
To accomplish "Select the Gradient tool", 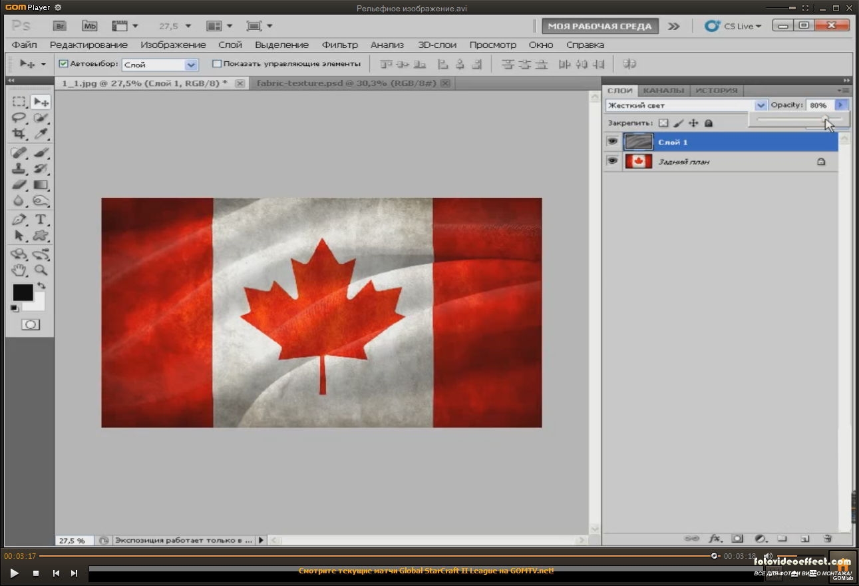I will point(41,184).
